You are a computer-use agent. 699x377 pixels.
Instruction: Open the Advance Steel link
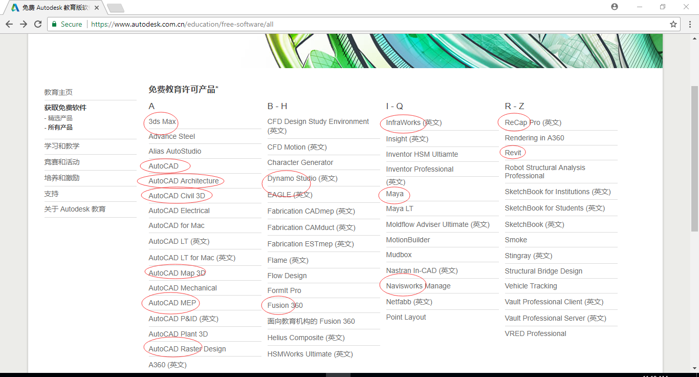(172, 136)
